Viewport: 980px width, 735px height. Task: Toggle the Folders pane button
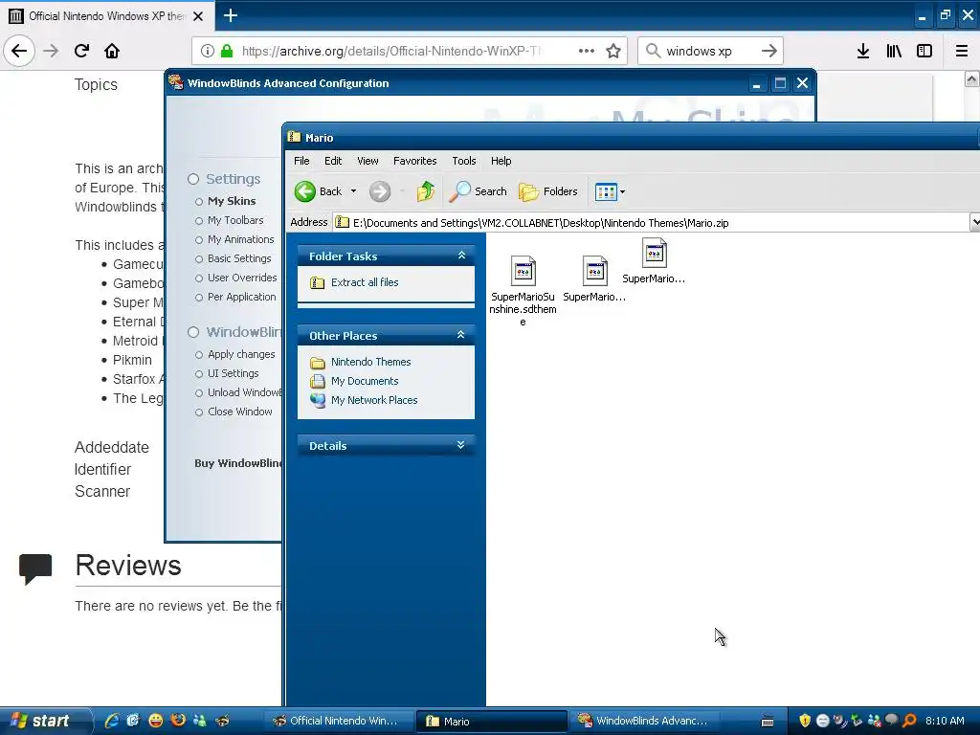click(548, 191)
